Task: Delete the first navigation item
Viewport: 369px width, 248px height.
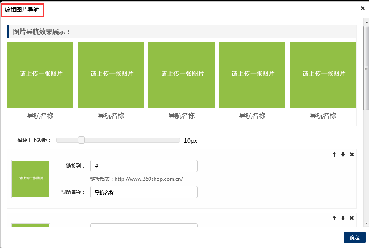Action: tap(351, 155)
